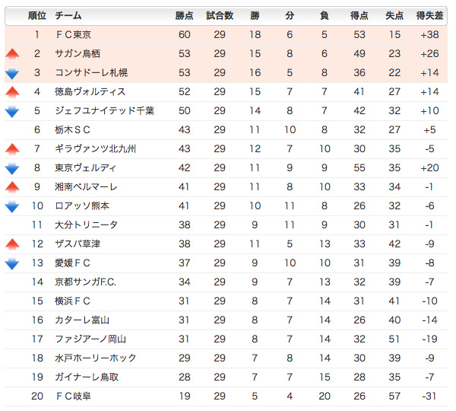Click the blue down arrow beside コンサドーレ札幌
The height and width of the screenshot is (411, 456).
(x=12, y=74)
